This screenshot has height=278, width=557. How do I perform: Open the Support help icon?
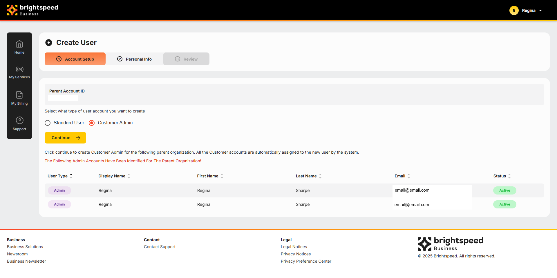click(x=19, y=121)
